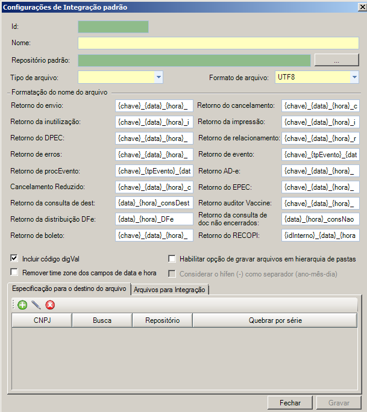Click the pencil edit icon

point(36,305)
